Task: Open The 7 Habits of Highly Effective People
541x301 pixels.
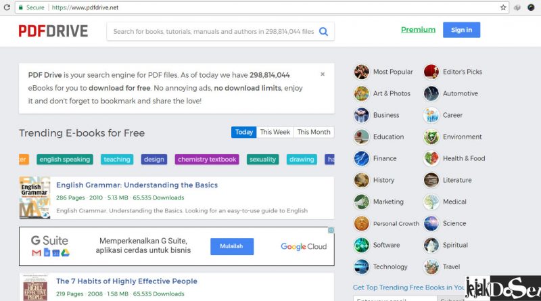Action: coord(126,281)
